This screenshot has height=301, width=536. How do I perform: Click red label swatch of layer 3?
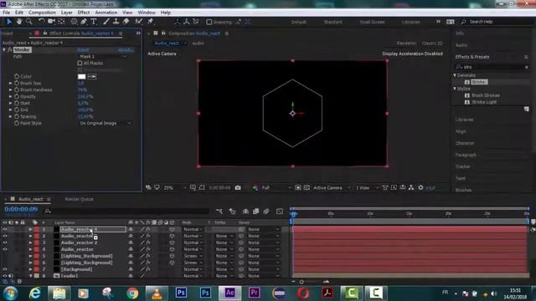tap(37, 242)
